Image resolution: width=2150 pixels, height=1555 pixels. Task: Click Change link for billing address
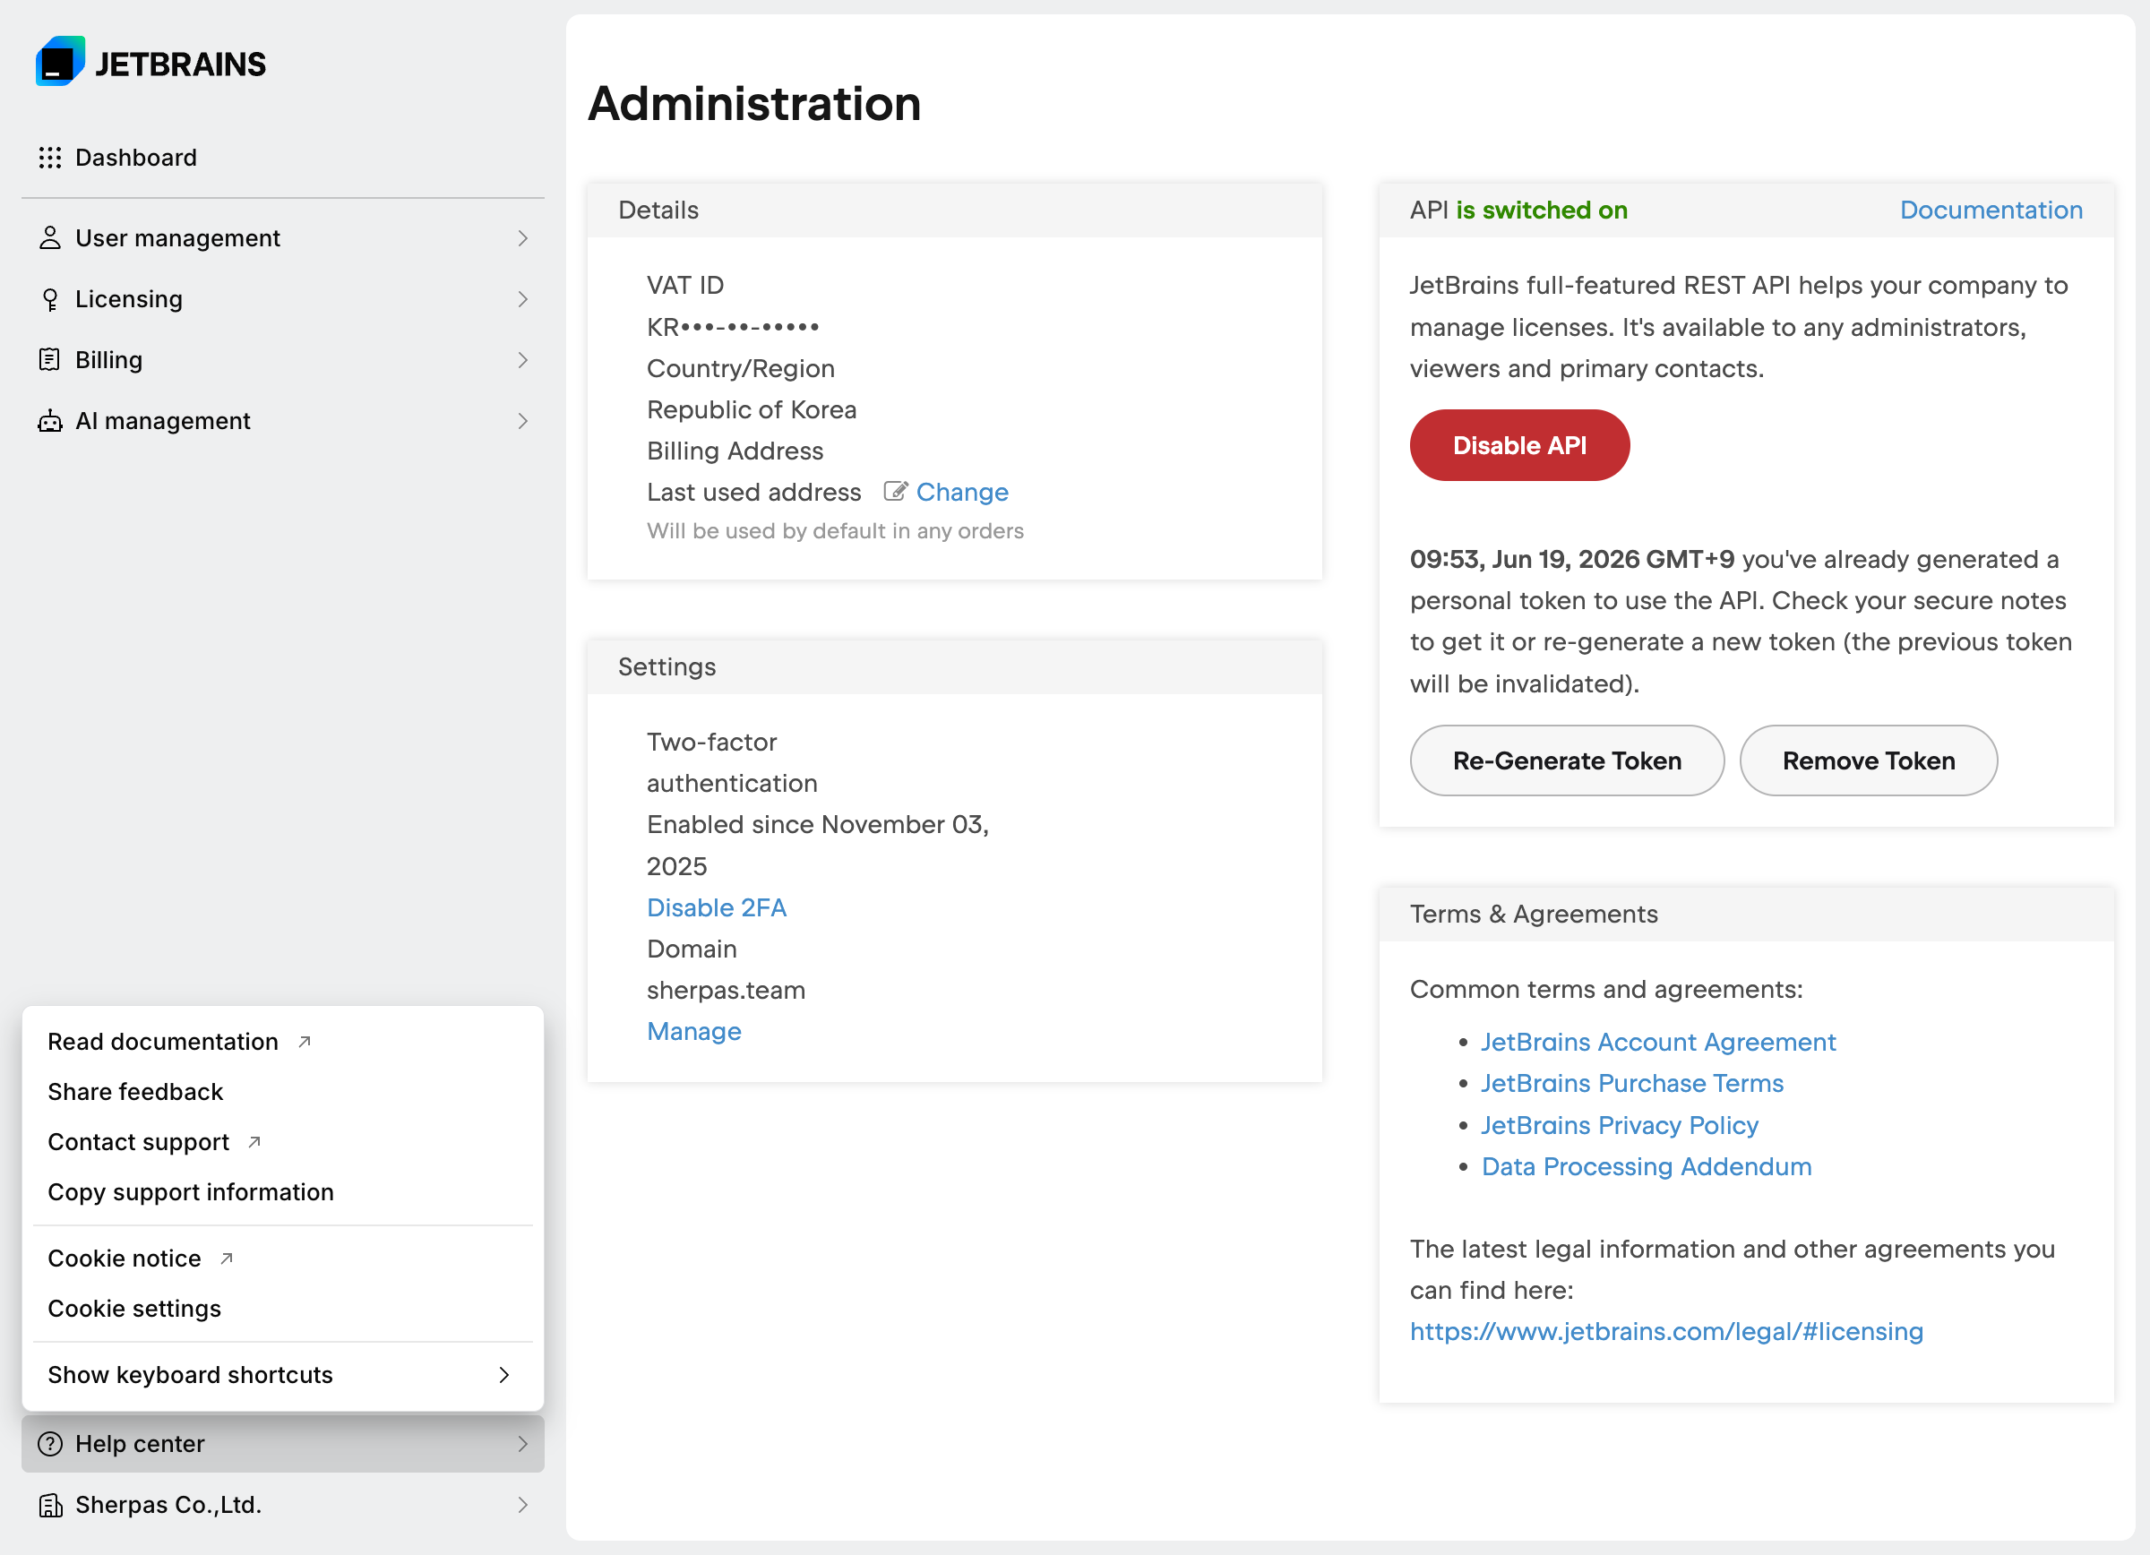coord(962,492)
